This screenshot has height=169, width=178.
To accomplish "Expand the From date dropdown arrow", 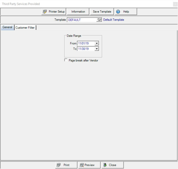I will 96,44.
